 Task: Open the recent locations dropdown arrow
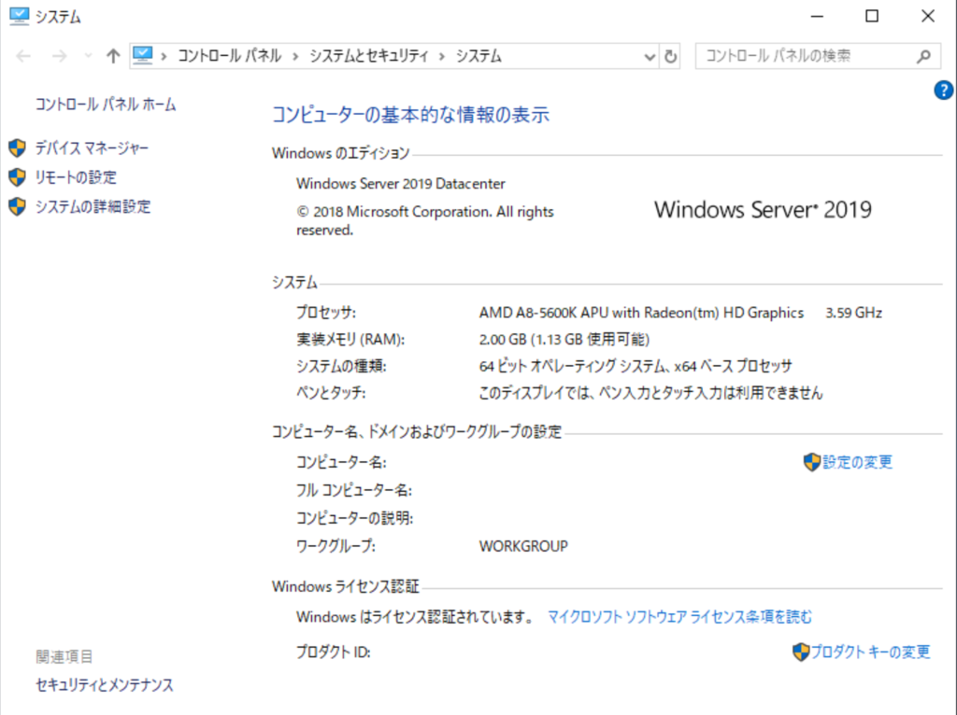[x=88, y=56]
